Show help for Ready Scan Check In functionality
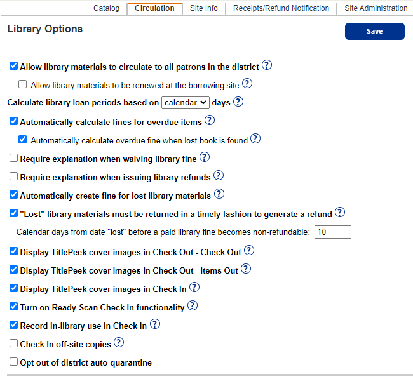The height and width of the screenshot is (379, 413). [193, 306]
